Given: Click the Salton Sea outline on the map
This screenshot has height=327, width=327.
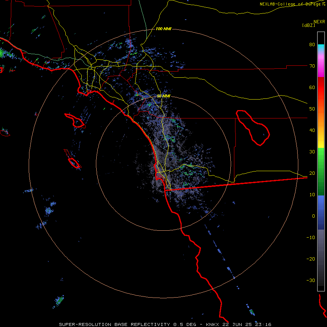Looking at the screenshot, I should pos(253,128).
